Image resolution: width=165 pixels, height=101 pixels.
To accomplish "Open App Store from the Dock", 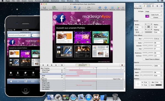I will (88, 97).
